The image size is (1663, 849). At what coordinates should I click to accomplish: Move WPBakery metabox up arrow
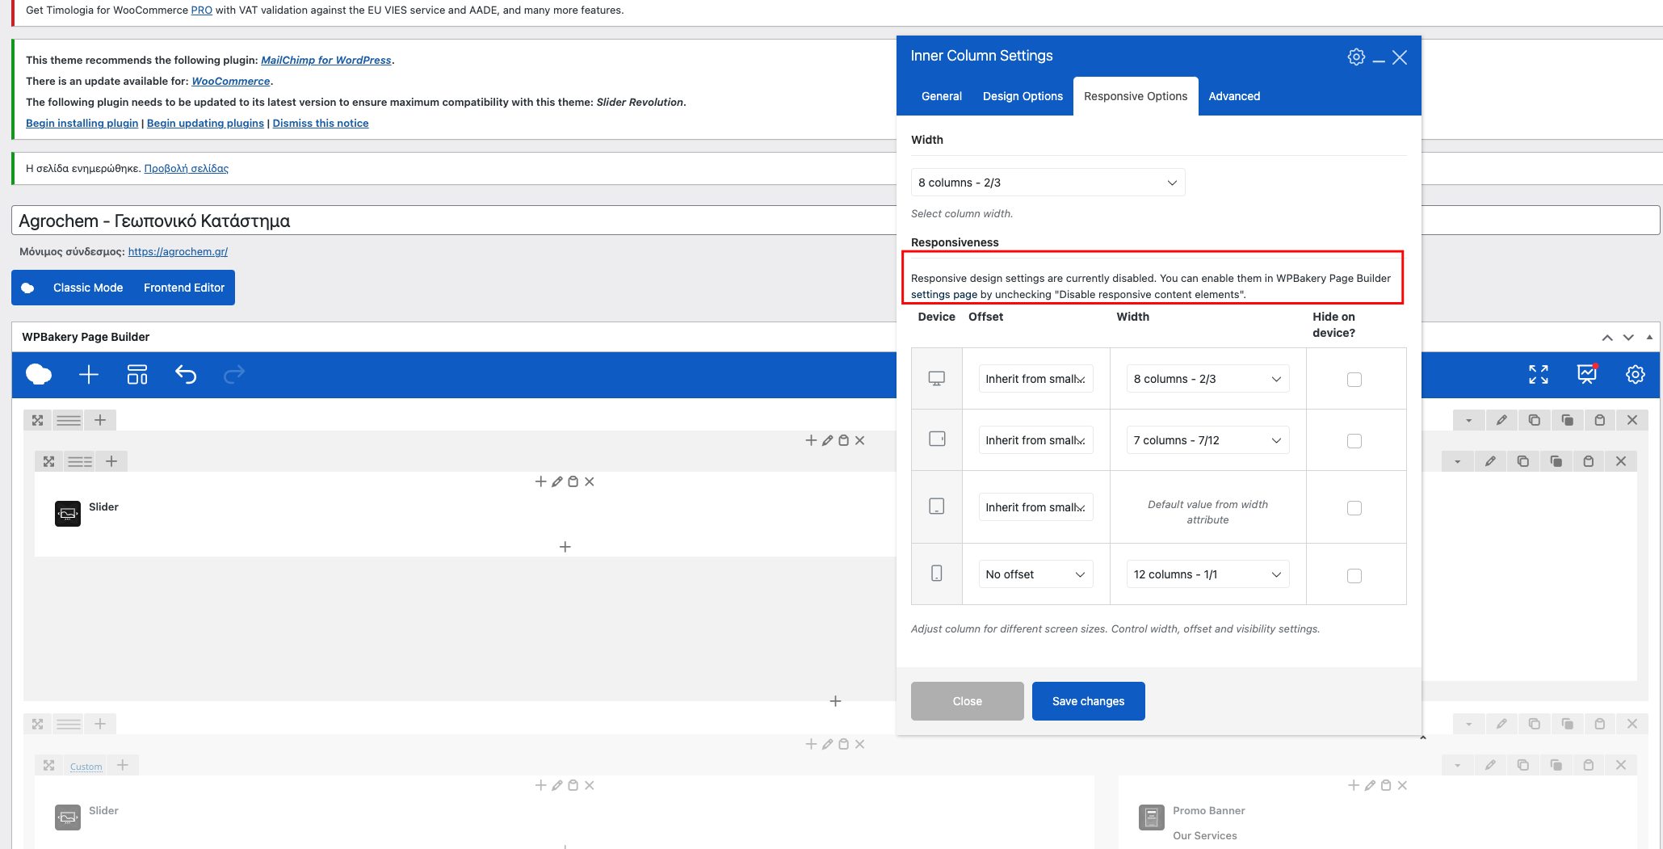click(x=1607, y=338)
